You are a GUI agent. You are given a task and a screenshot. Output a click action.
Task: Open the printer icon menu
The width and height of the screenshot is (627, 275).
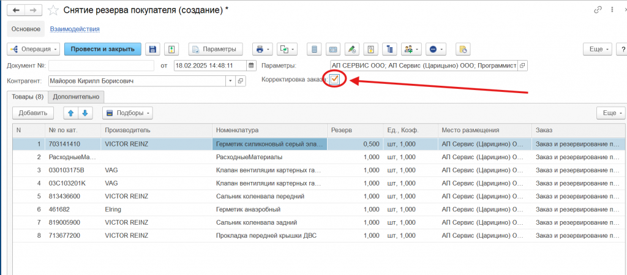pyautogui.click(x=262, y=49)
